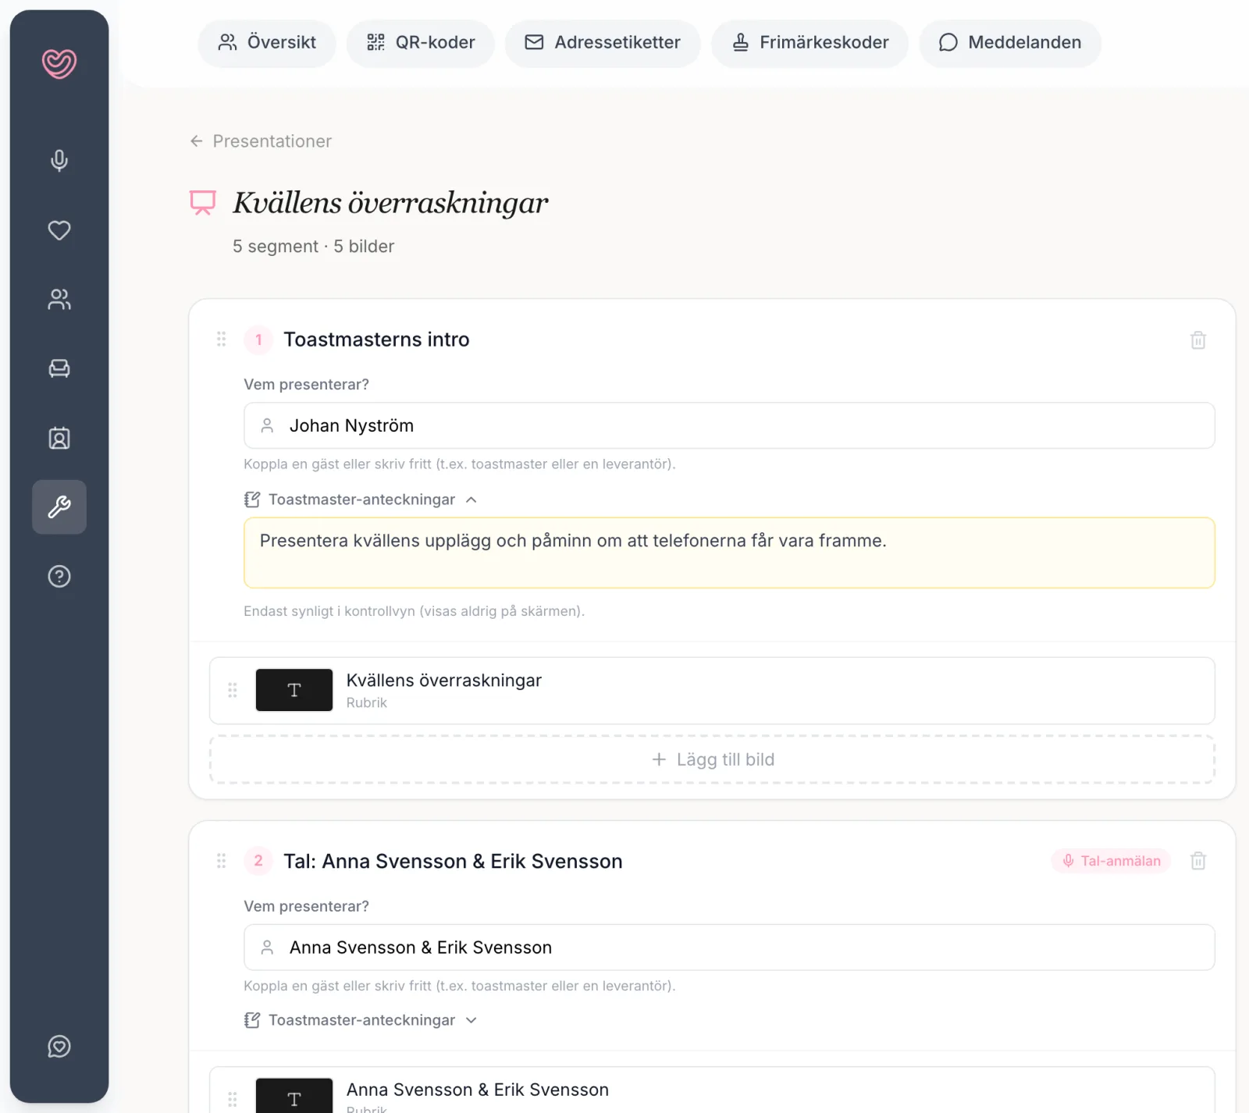This screenshot has width=1249, height=1113.
Task: Delete the Tal: Anna Svensson segment
Action: coord(1198,861)
